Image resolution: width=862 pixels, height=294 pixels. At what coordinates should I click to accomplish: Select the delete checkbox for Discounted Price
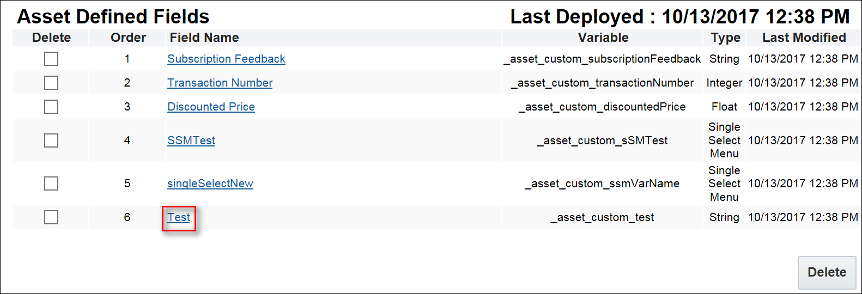point(51,107)
